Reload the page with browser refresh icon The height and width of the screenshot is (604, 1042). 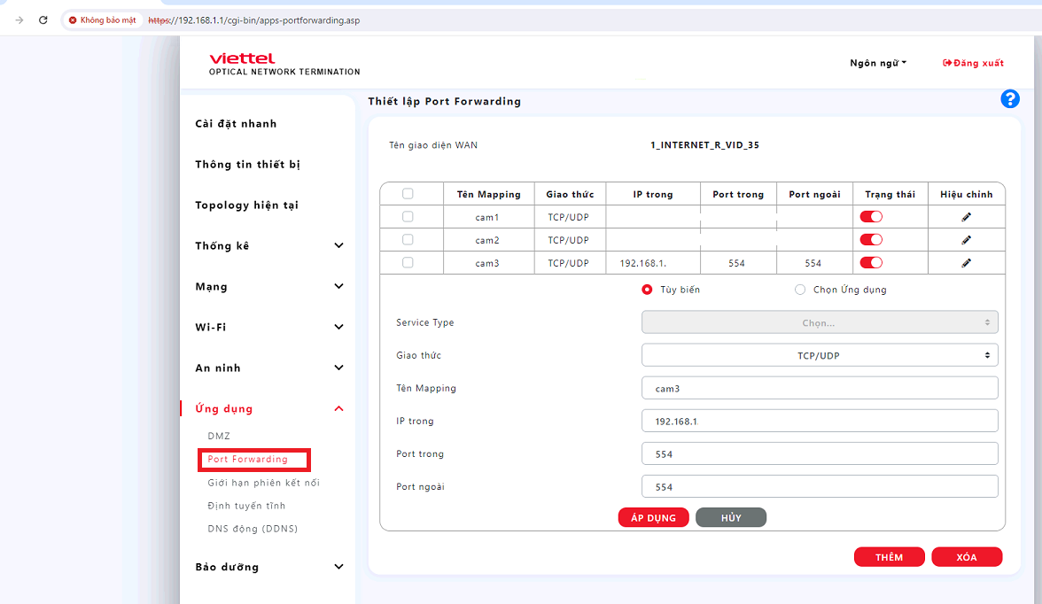[43, 19]
